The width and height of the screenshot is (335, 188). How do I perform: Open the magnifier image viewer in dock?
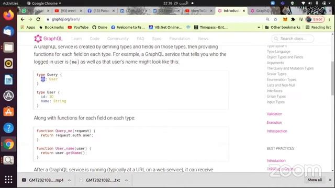(8, 160)
